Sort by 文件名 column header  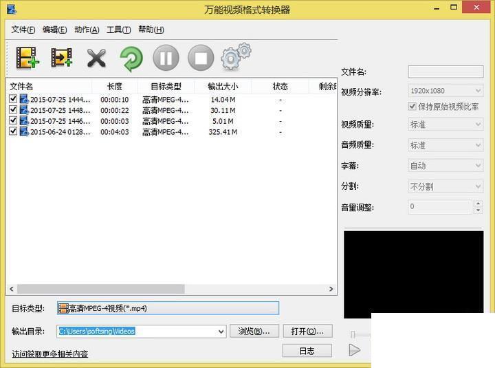49,87
